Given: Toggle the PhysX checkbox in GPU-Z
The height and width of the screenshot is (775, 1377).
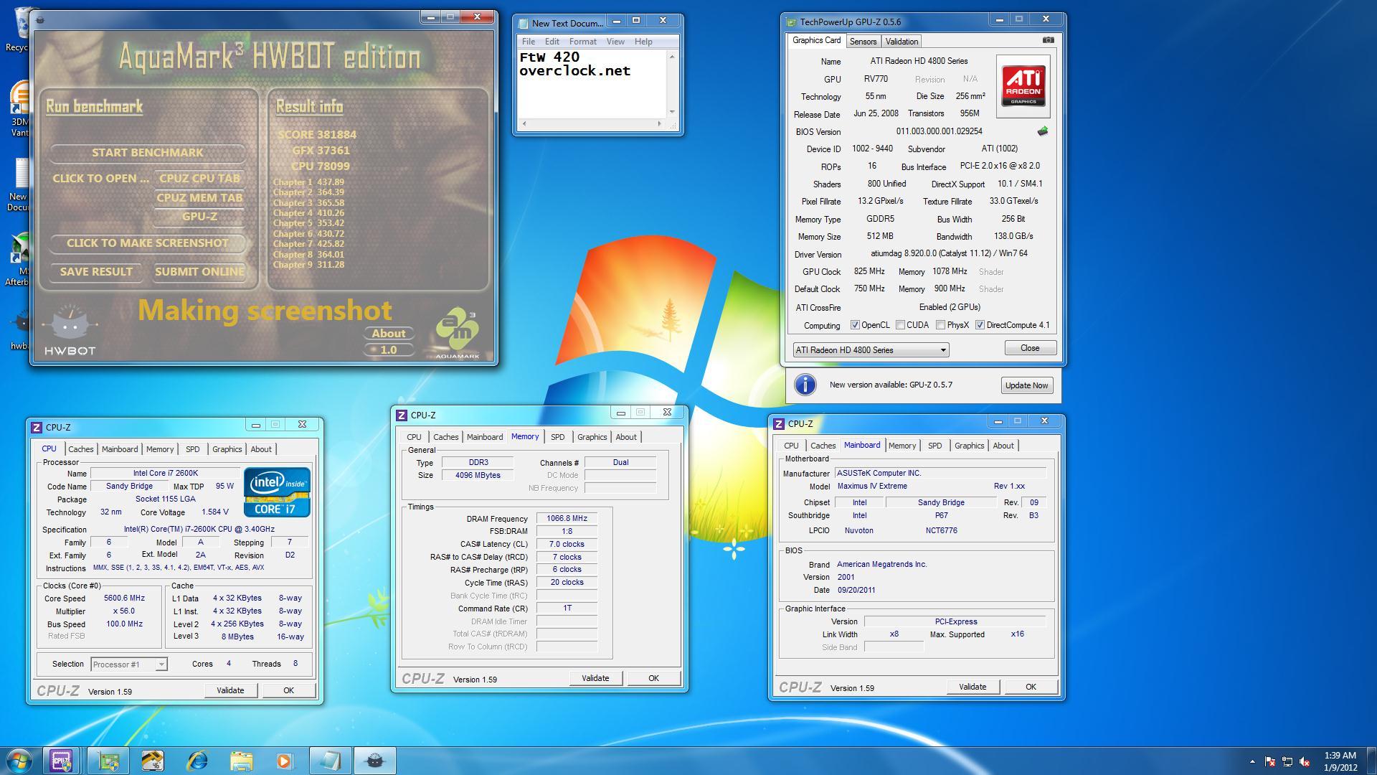Looking at the screenshot, I should 940,325.
